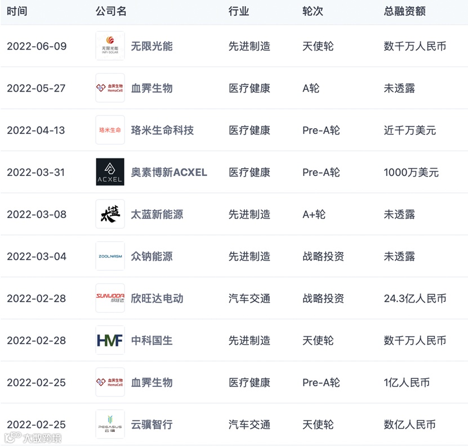Image resolution: width=468 pixels, height=447 pixels.
Task: Click 天使轮 in the 无限光能 row
Action: 318,46
